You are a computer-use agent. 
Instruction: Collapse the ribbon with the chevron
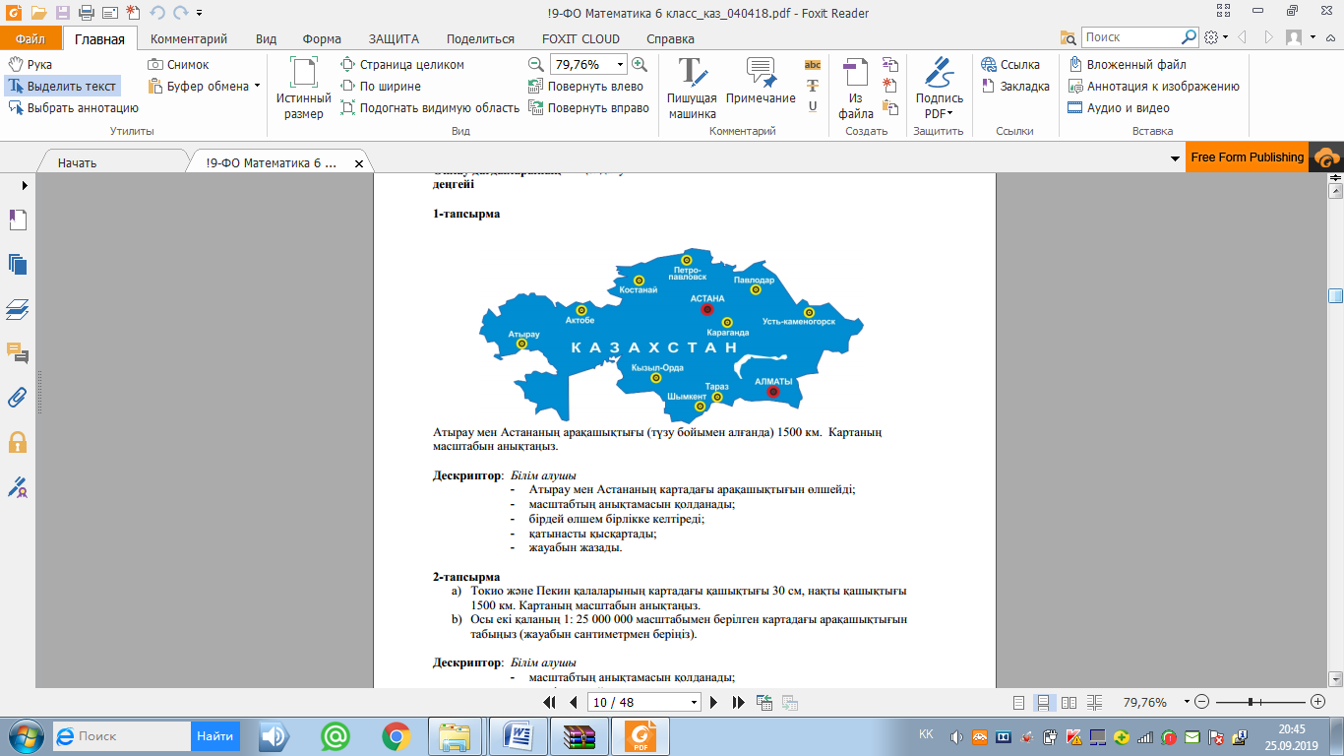1331,37
